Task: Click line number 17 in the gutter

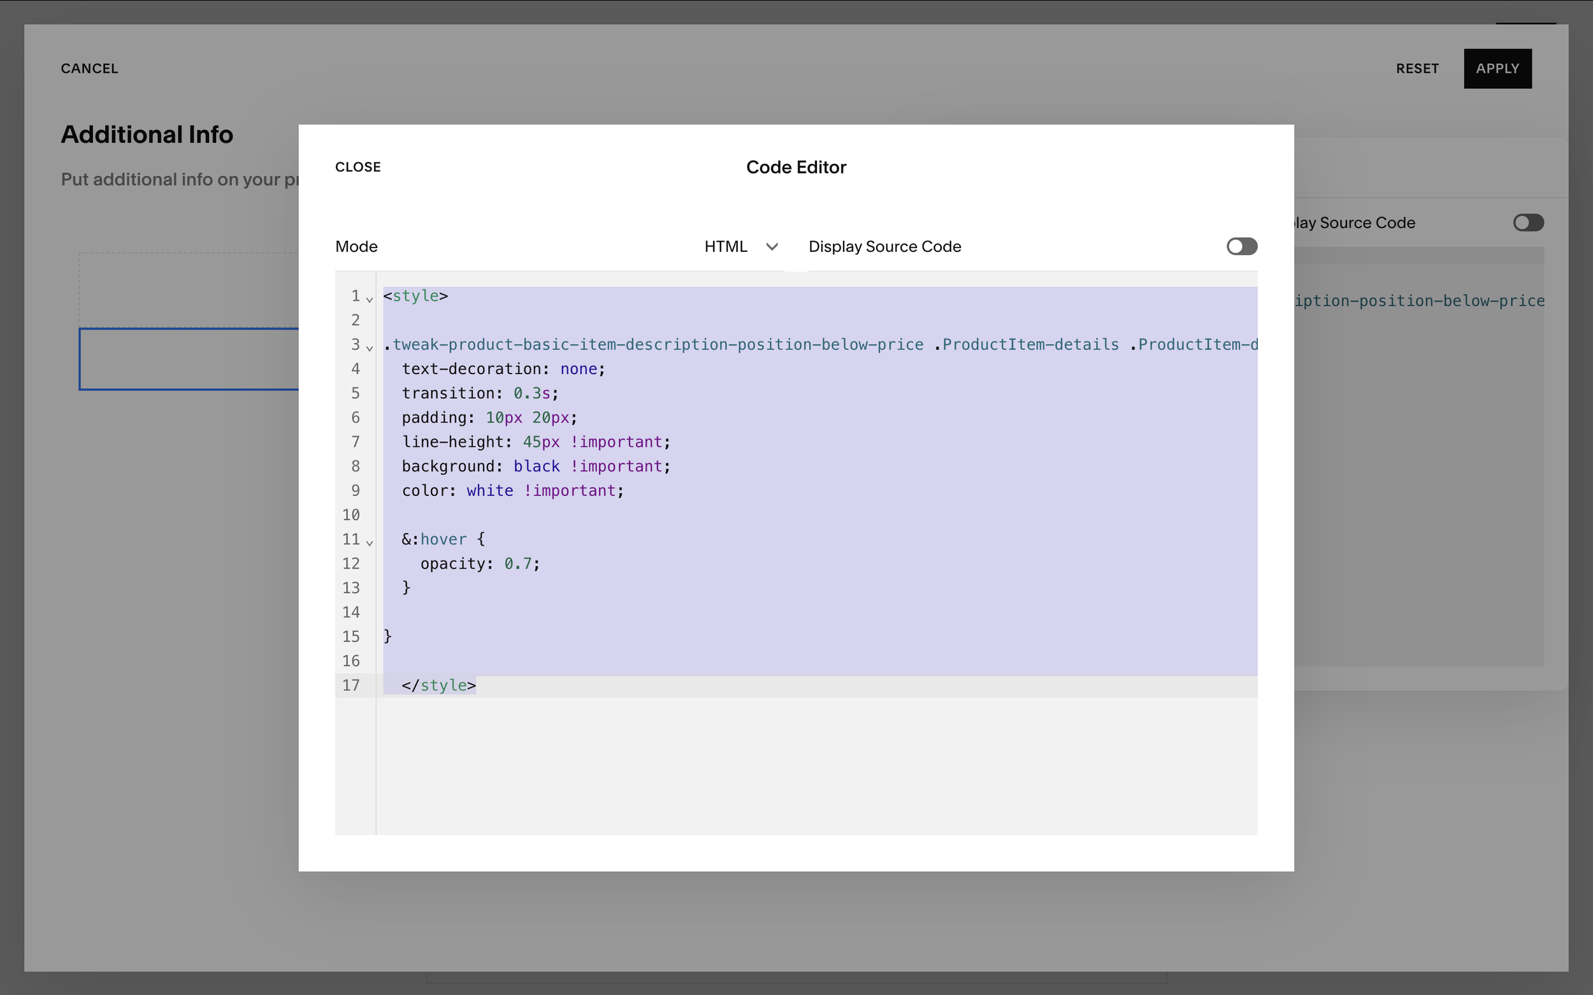Action: (x=351, y=685)
